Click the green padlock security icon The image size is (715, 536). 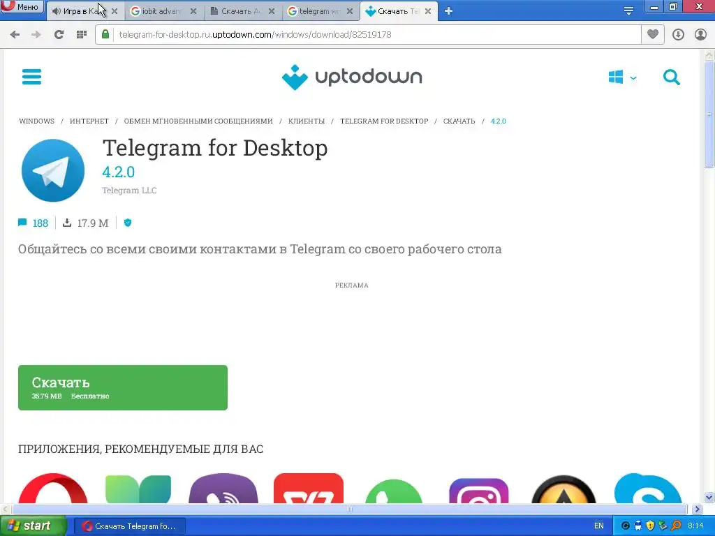tap(105, 34)
